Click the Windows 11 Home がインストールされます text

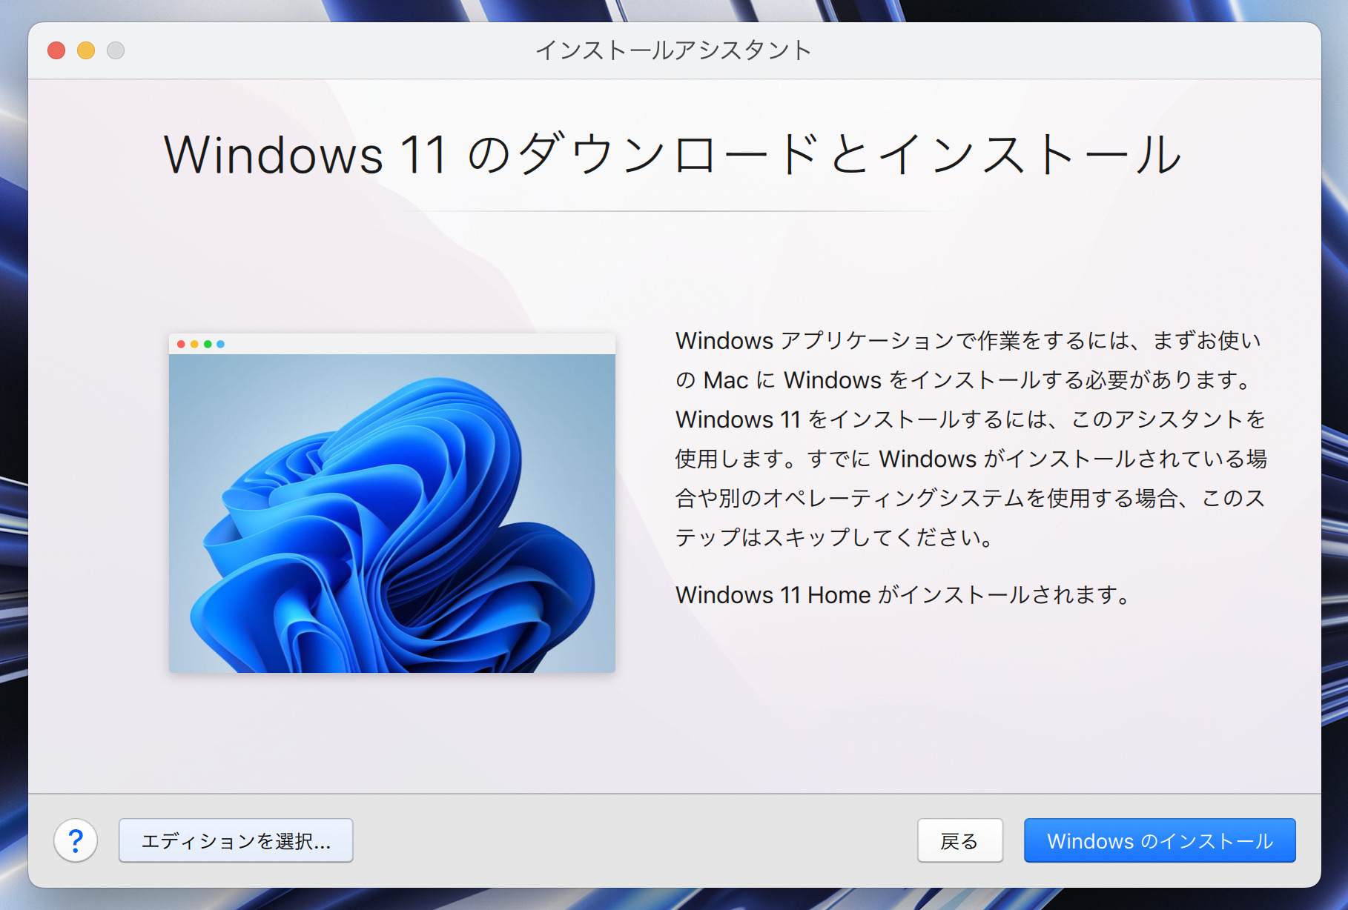tap(902, 594)
